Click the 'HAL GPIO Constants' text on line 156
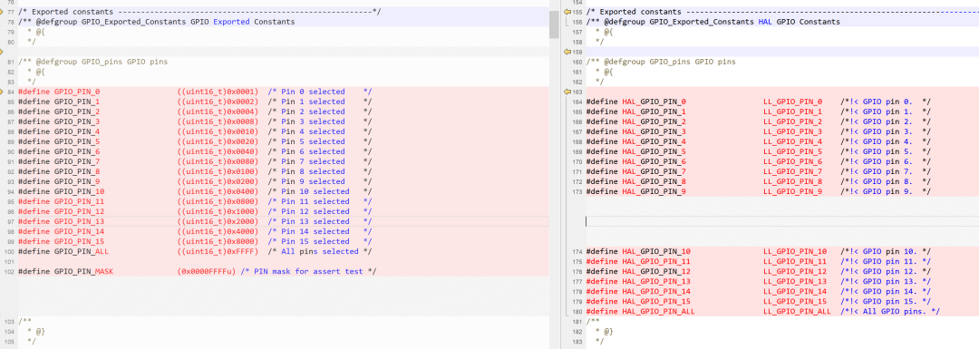979x349 pixels. pyautogui.click(x=800, y=22)
